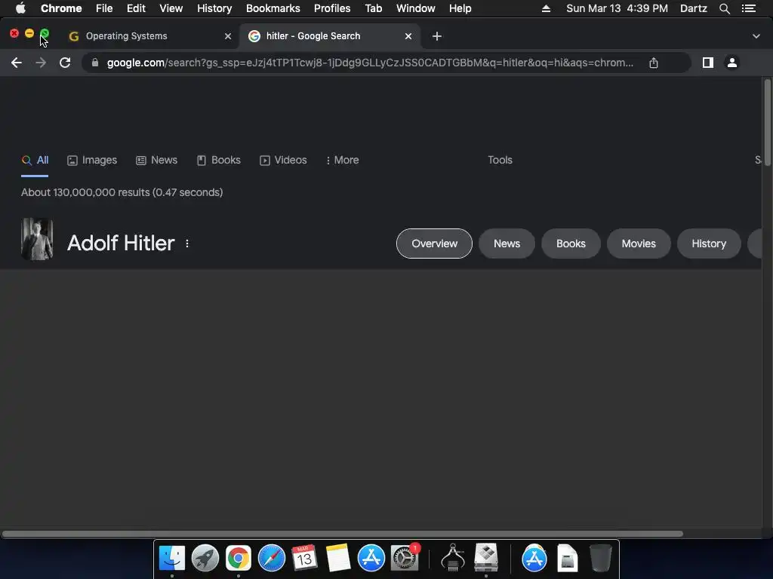Share this page from the address bar
773x579 pixels.
pyautogui.click(x=654, y=63)
